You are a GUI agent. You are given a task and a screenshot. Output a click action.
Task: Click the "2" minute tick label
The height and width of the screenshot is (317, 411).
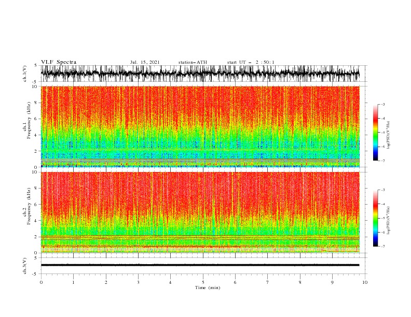pyautogui.click(x=106, y=282)
